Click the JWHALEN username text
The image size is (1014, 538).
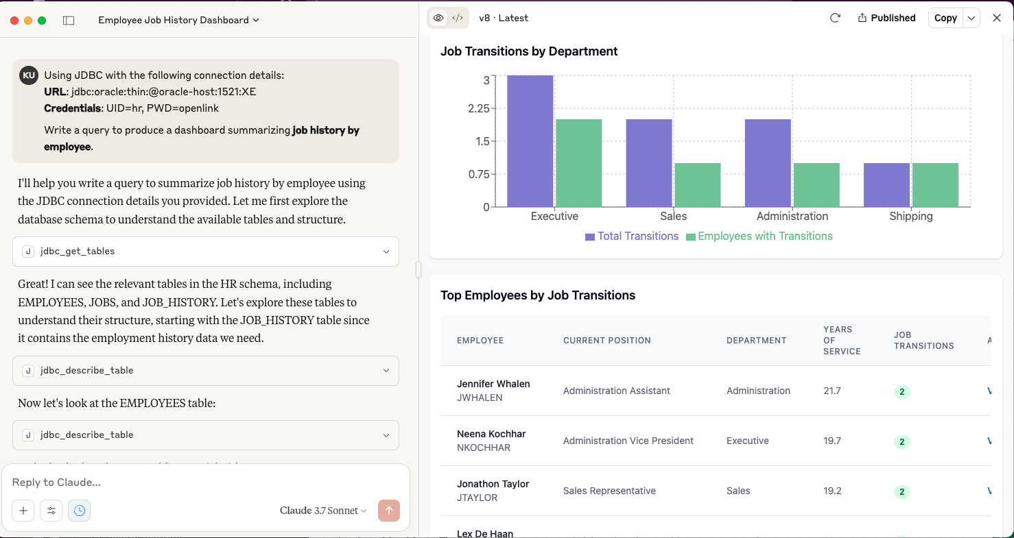480,398
